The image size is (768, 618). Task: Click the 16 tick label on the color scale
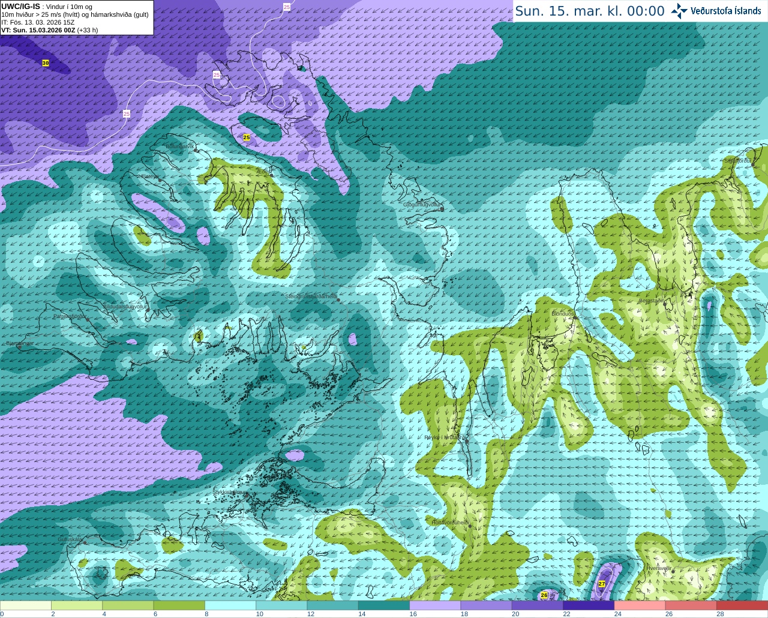[413, 614]
